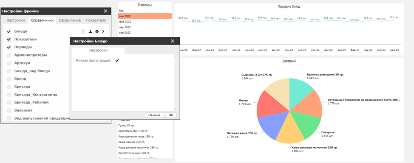
Task: Enable the Администраторы checkbox
Action: tap(9, 55)
